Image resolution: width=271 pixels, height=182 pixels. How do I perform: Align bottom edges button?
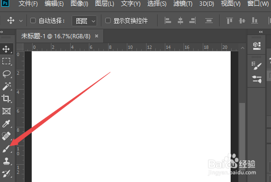tap(254, 21)
